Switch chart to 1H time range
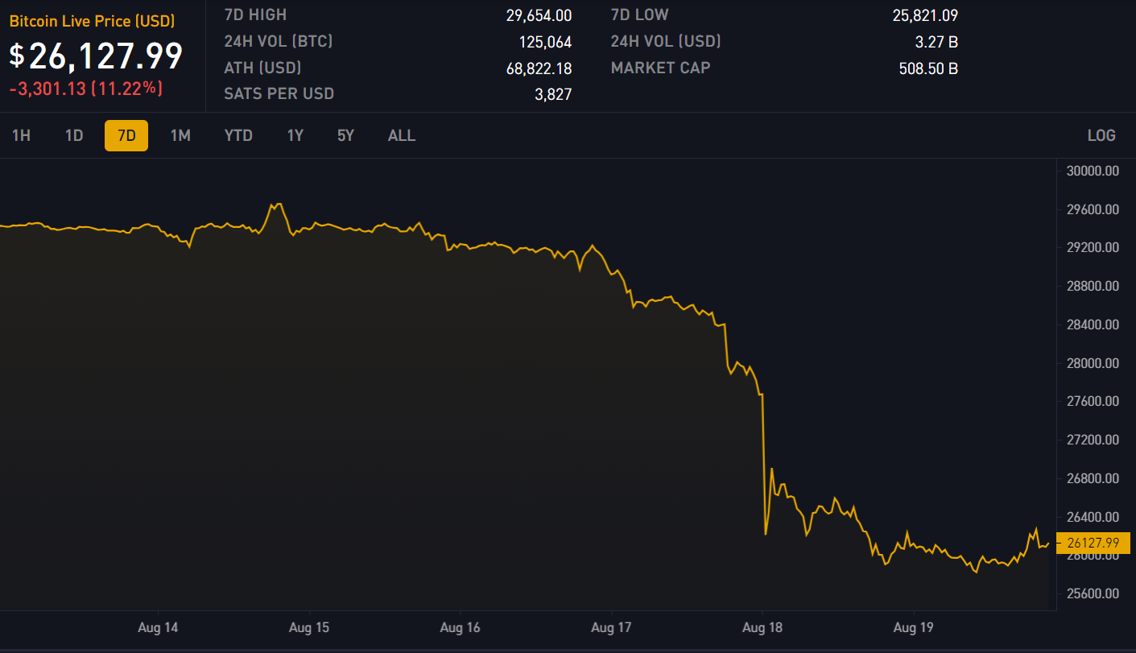This screenshot has height=653, width=1136. click(x=21, y=135)
